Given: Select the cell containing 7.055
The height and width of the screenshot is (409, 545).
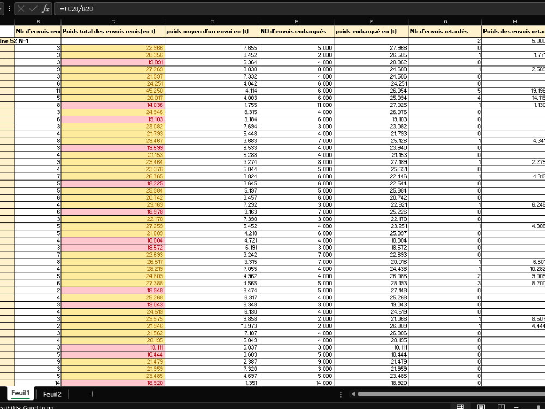Looking at the screenshot, I should [212, 269].
